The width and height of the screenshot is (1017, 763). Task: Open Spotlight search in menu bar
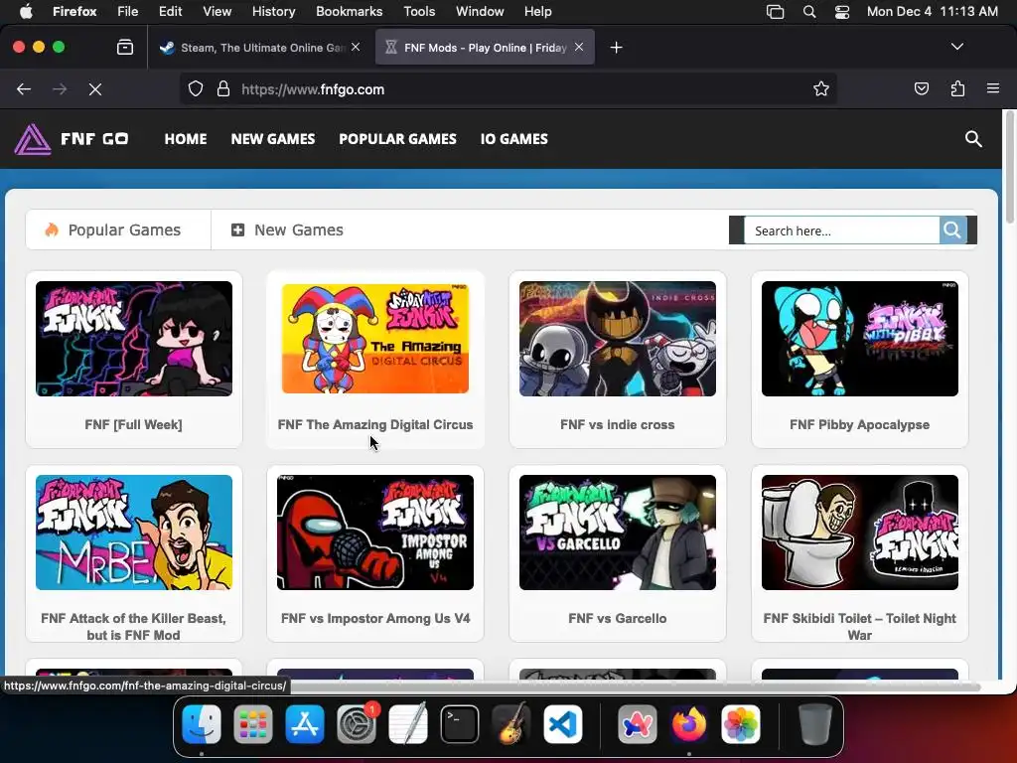point(808,12)
